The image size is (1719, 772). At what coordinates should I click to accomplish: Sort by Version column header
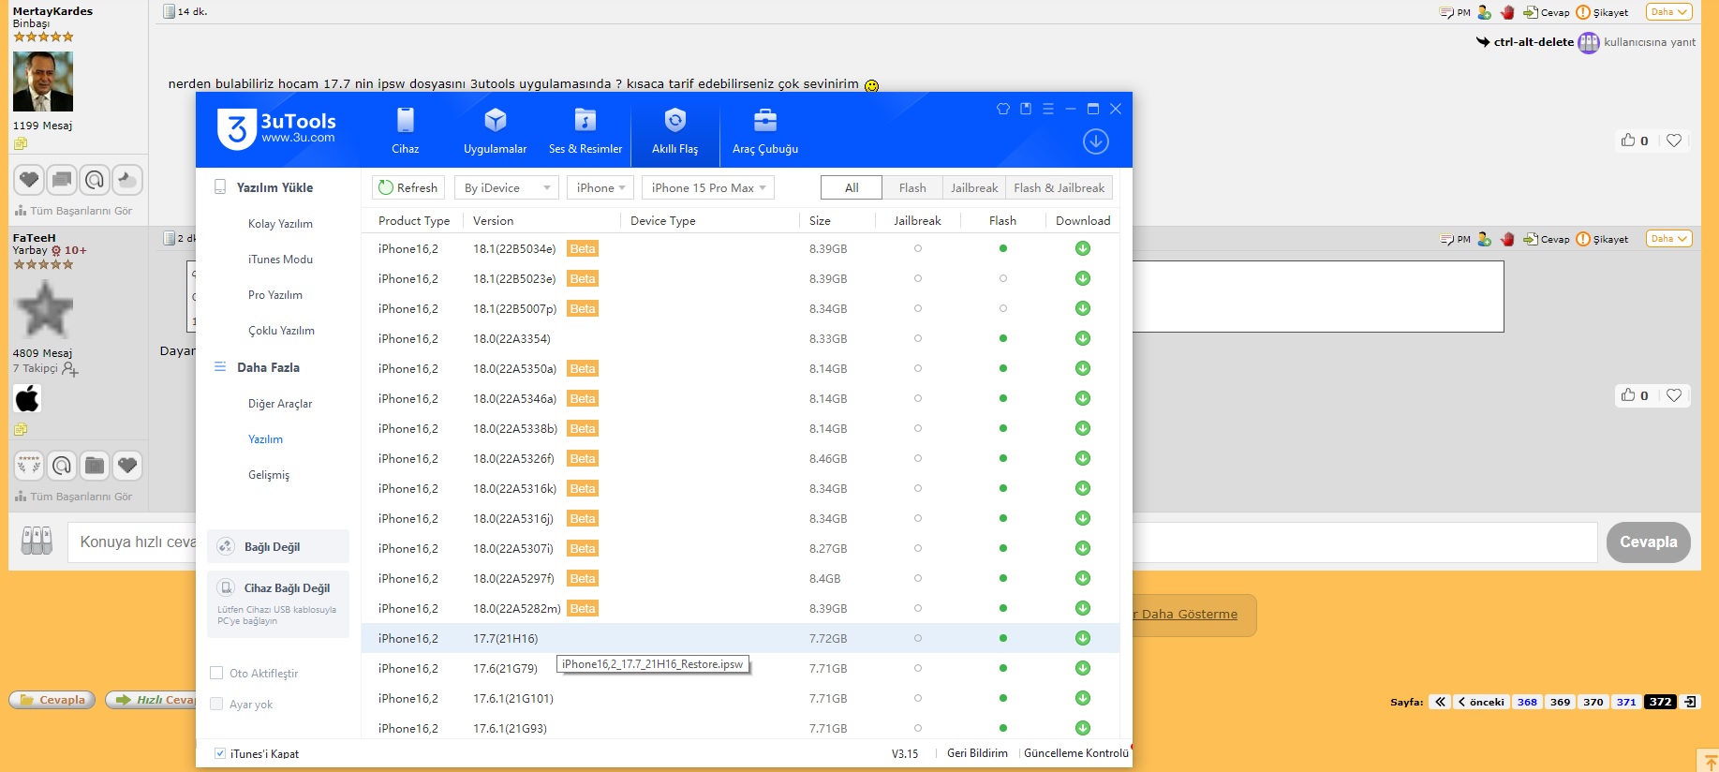pyautogui.click(x=493, y=220)
